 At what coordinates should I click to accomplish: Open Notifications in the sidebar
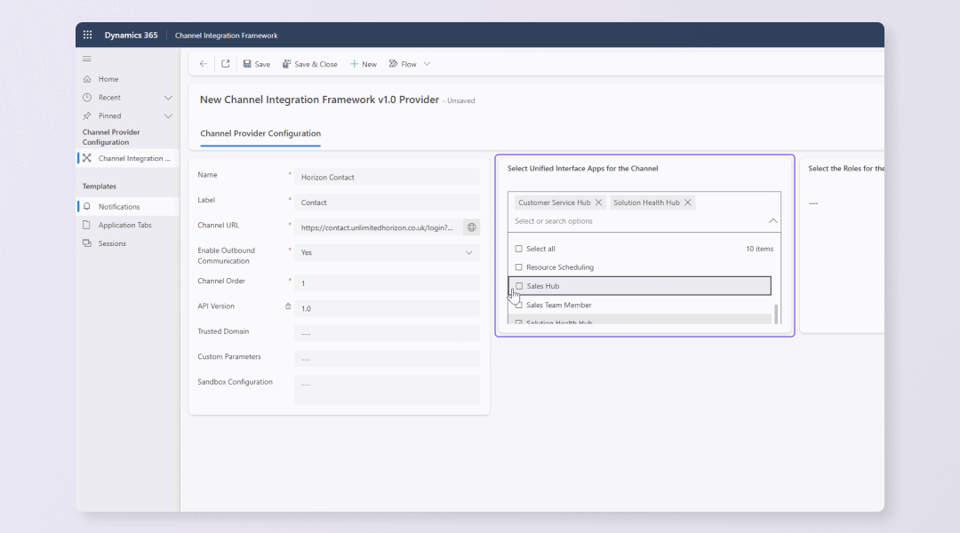[x=119, y=207]
